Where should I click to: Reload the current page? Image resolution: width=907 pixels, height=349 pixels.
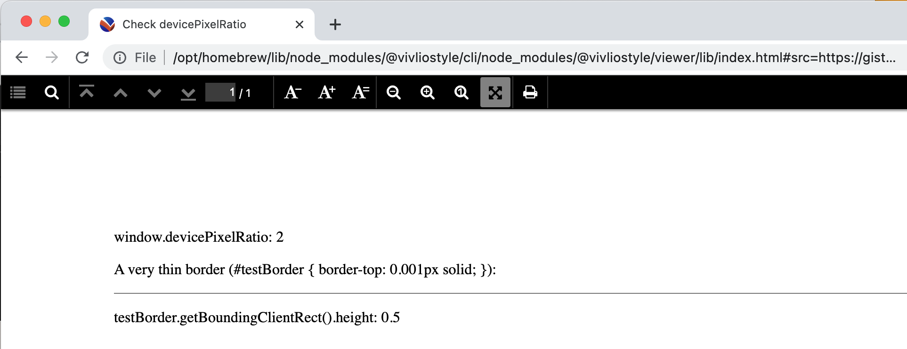click(x=82, y=57)
